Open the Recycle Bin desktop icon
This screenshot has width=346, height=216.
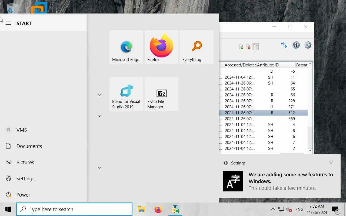12,8
